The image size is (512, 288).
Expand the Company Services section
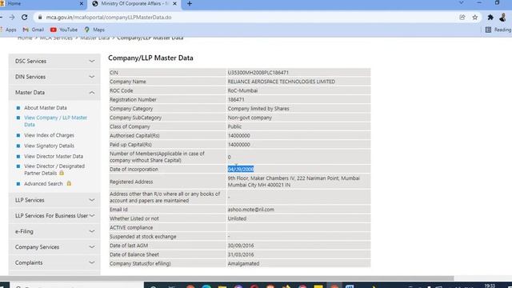(54, 247)
